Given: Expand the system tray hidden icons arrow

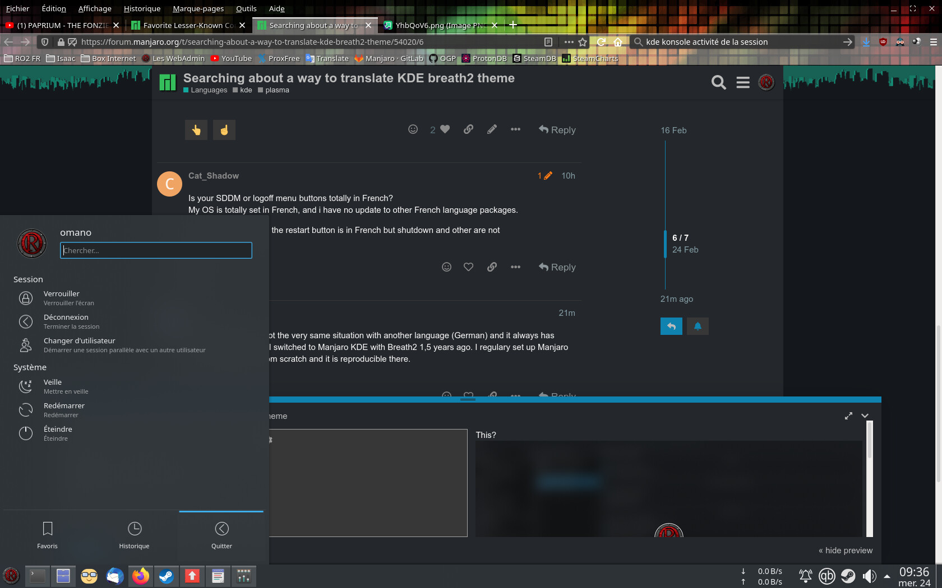Looking at the screenshot, I should point(886,576).
